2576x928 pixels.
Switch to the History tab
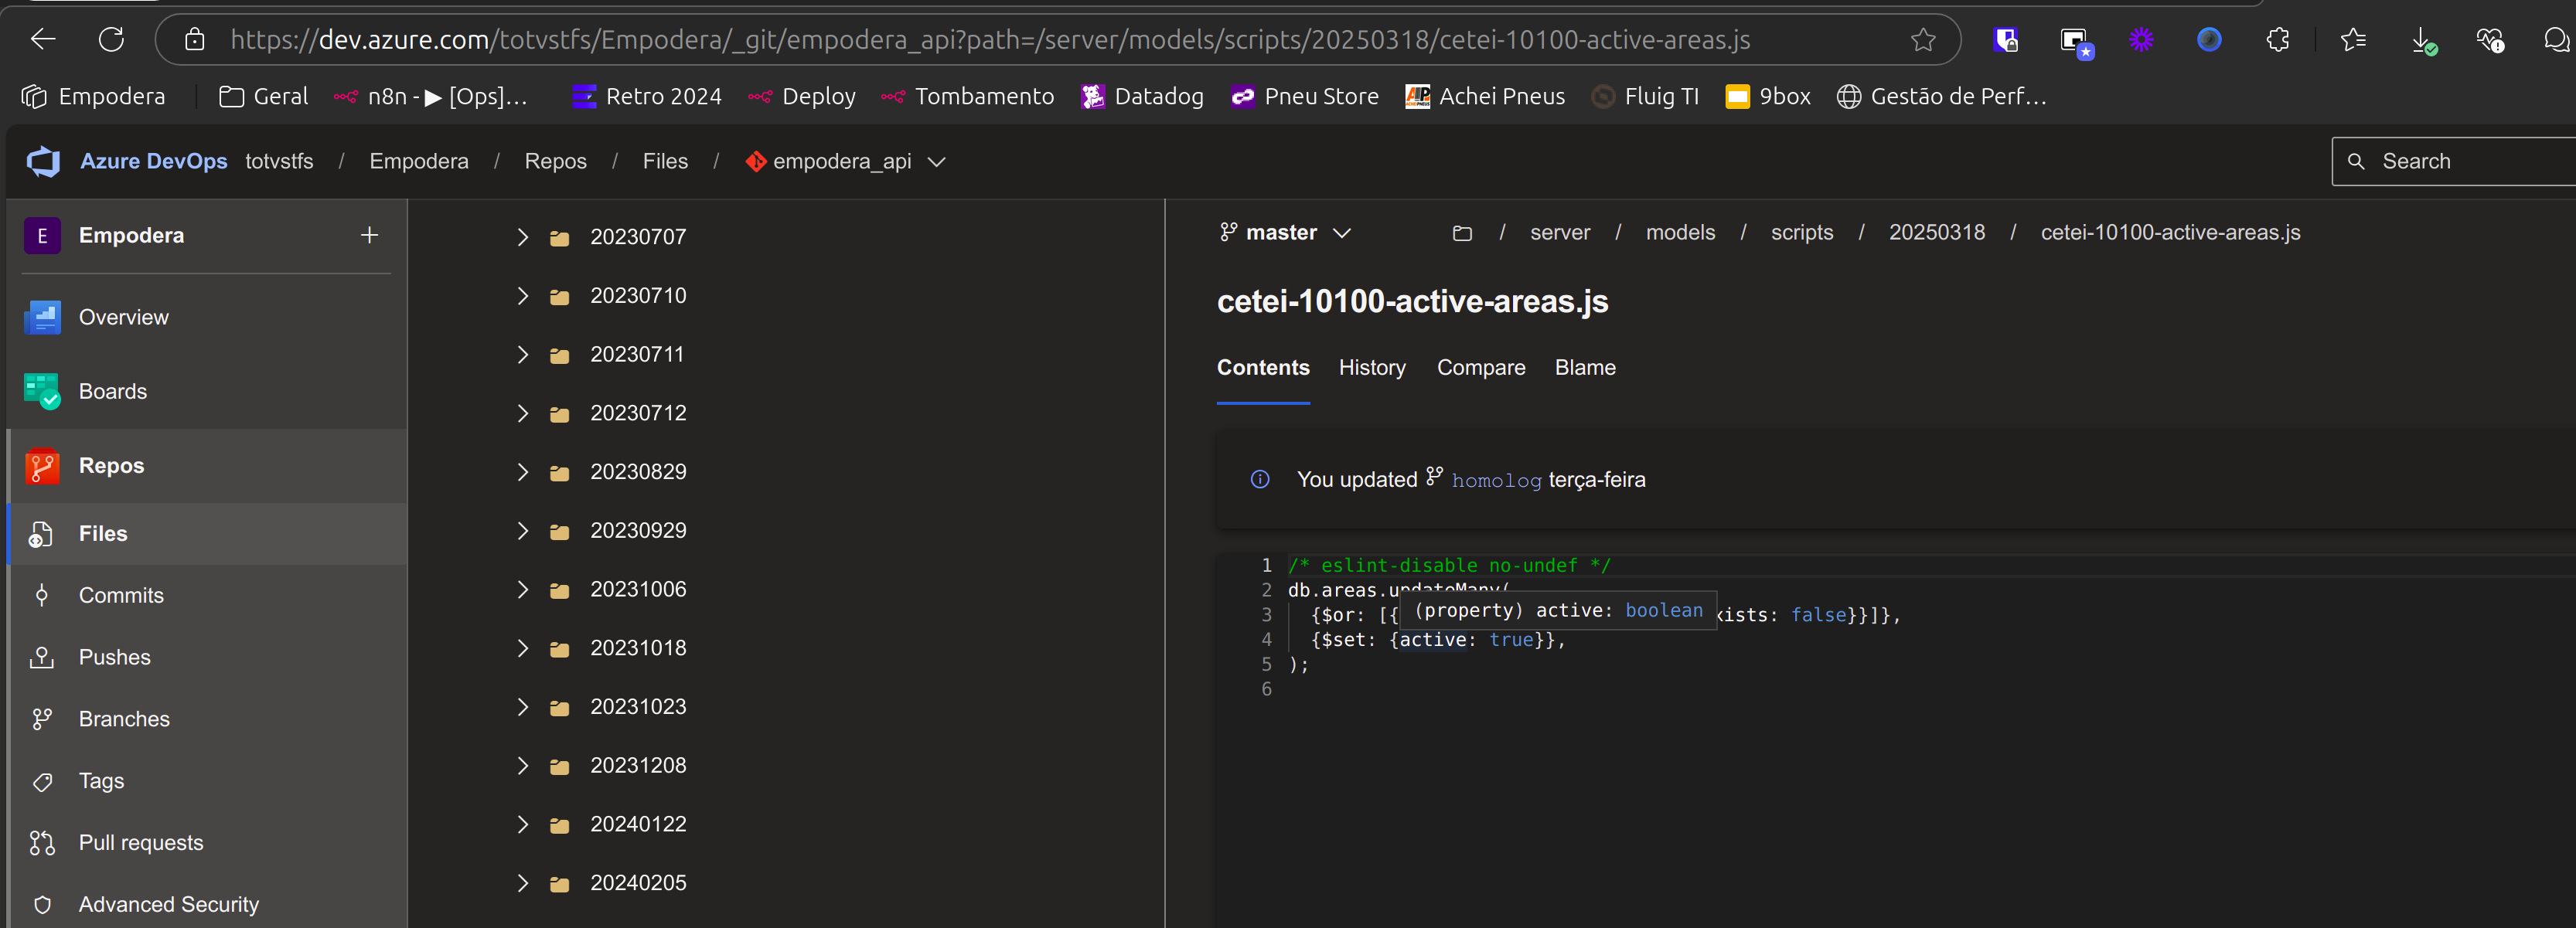point(1371,368)
